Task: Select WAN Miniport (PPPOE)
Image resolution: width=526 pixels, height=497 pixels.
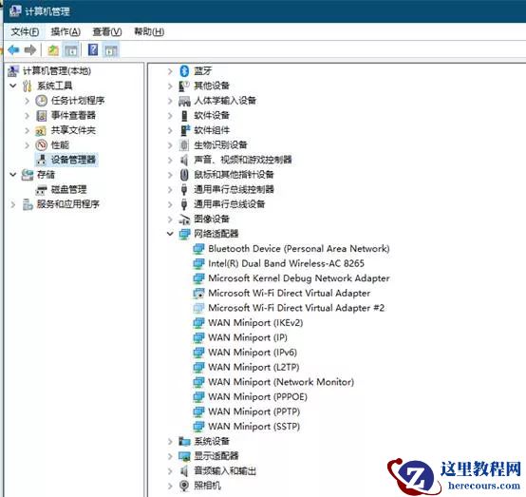Action: (x=257, y=396)
